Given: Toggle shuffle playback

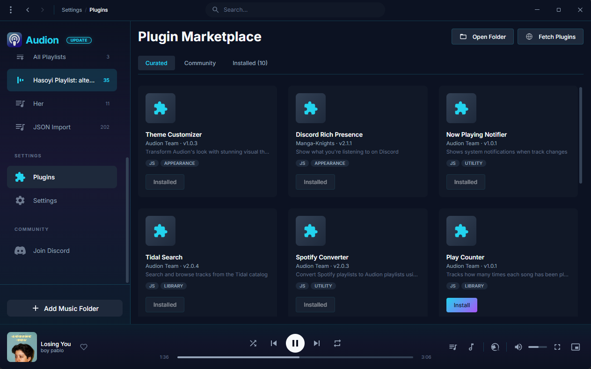Looking at the screenshot, I should tap(253, 343).
